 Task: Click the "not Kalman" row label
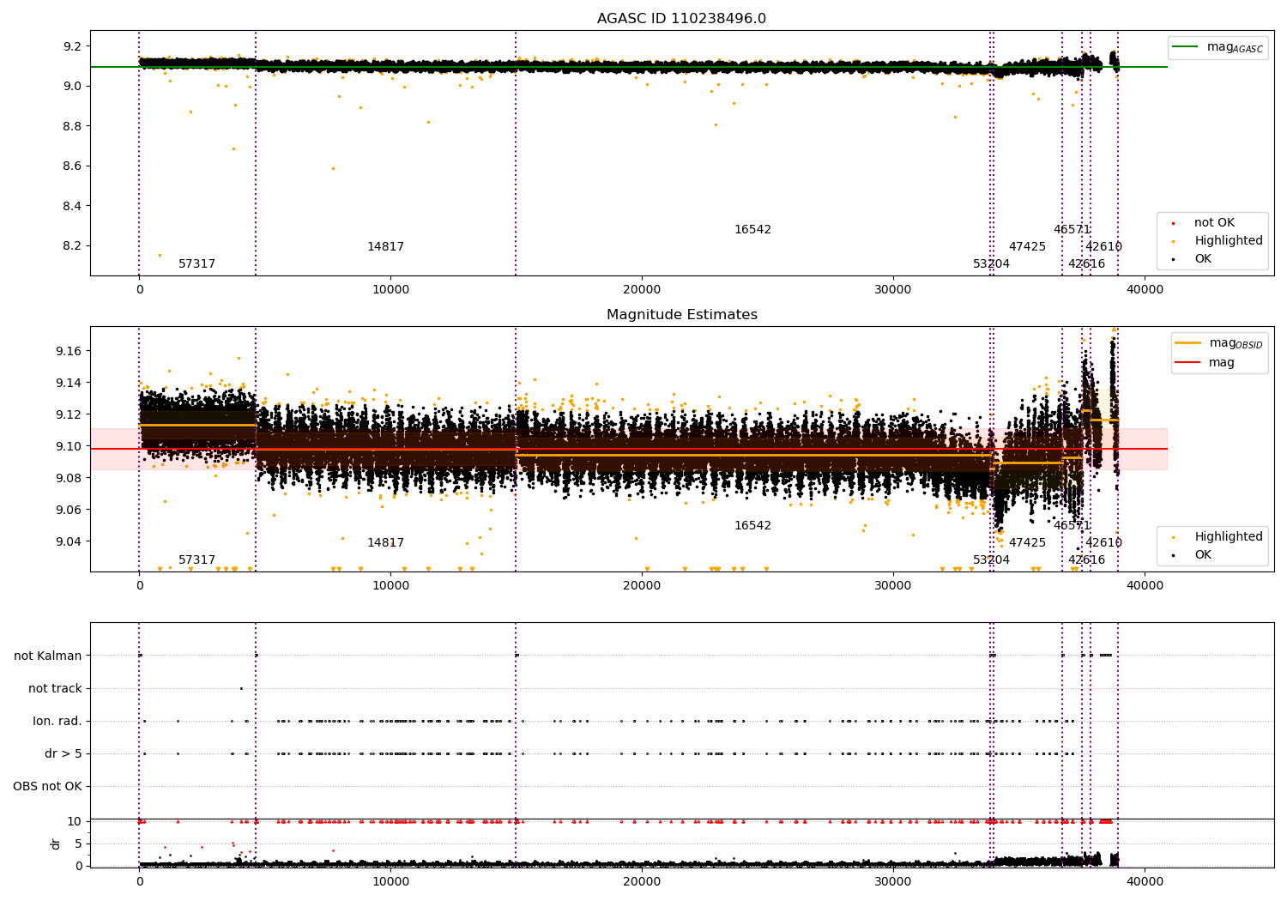point(48,656)
